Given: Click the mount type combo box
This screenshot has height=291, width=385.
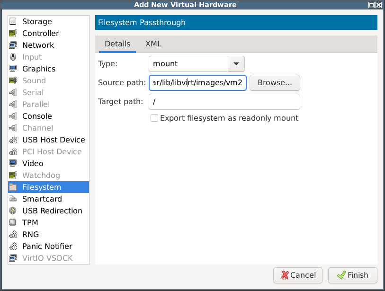Looking at the screenshot, I should 197,64.
